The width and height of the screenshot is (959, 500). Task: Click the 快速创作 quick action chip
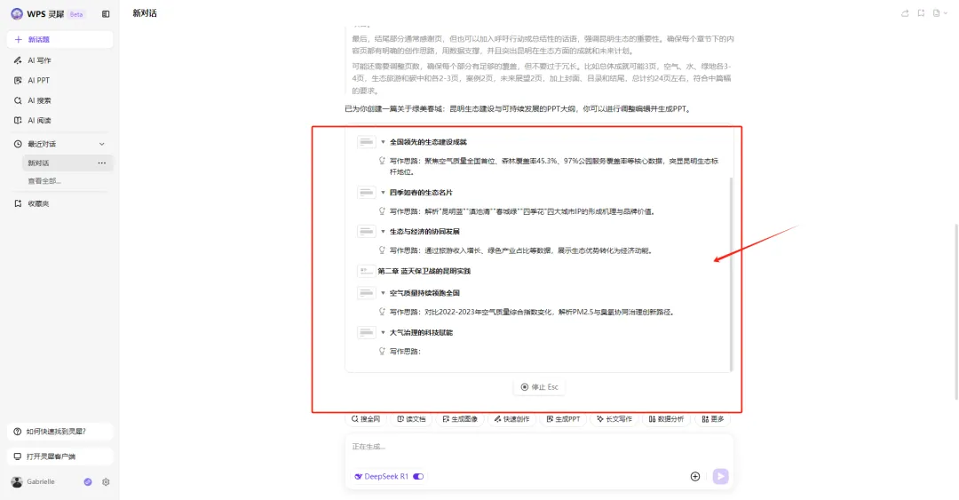pos(512,419)
